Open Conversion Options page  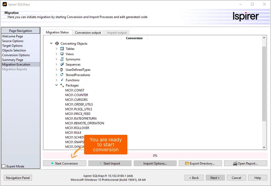16,55
